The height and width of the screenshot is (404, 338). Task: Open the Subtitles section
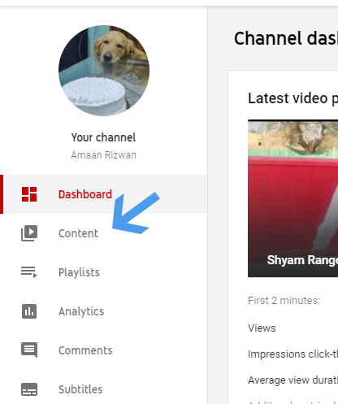(103, 389)
